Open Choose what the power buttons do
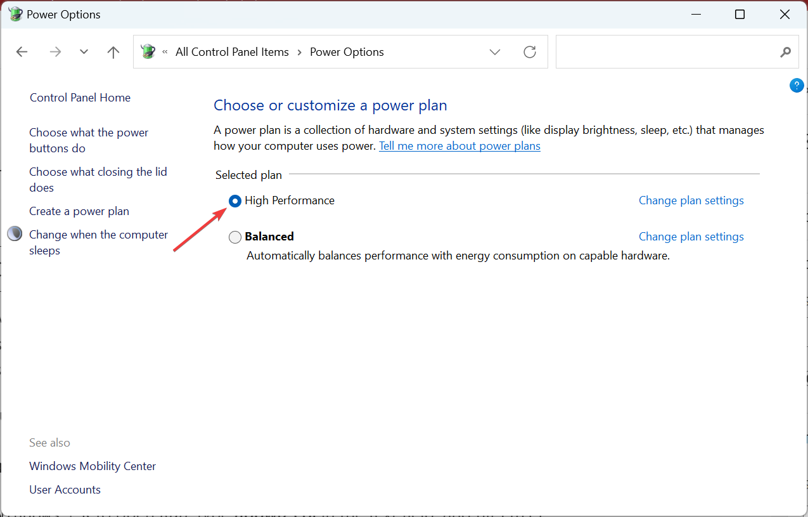Screen dimensions: 808x517 coord(89,140)
